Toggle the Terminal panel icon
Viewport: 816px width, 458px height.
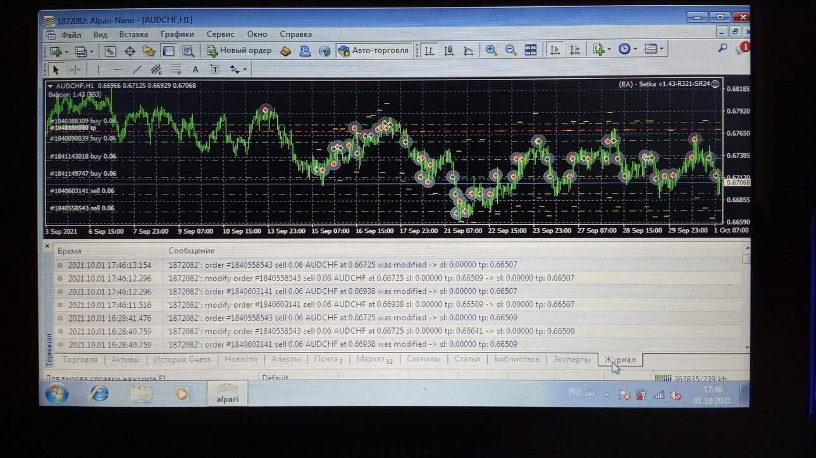(x=168, y=51)
